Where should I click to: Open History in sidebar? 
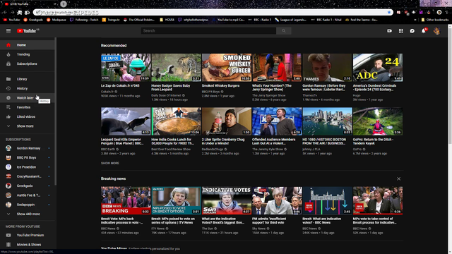tap(27, 88)
